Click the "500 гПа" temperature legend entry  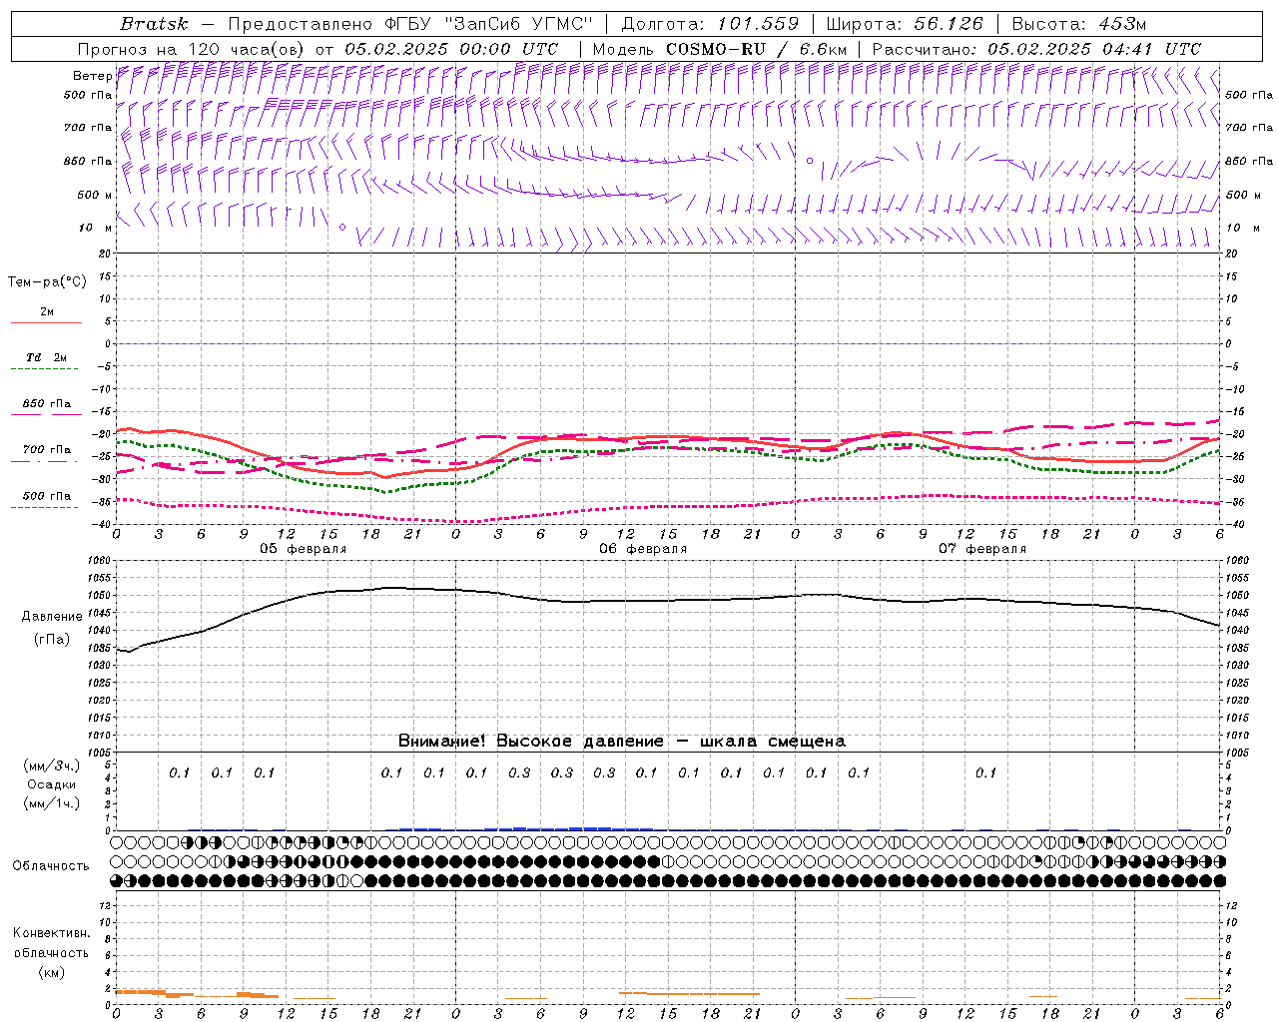46,496
